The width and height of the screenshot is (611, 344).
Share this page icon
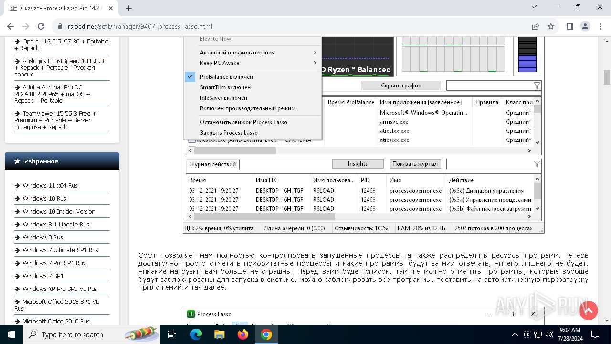[536, 26]
